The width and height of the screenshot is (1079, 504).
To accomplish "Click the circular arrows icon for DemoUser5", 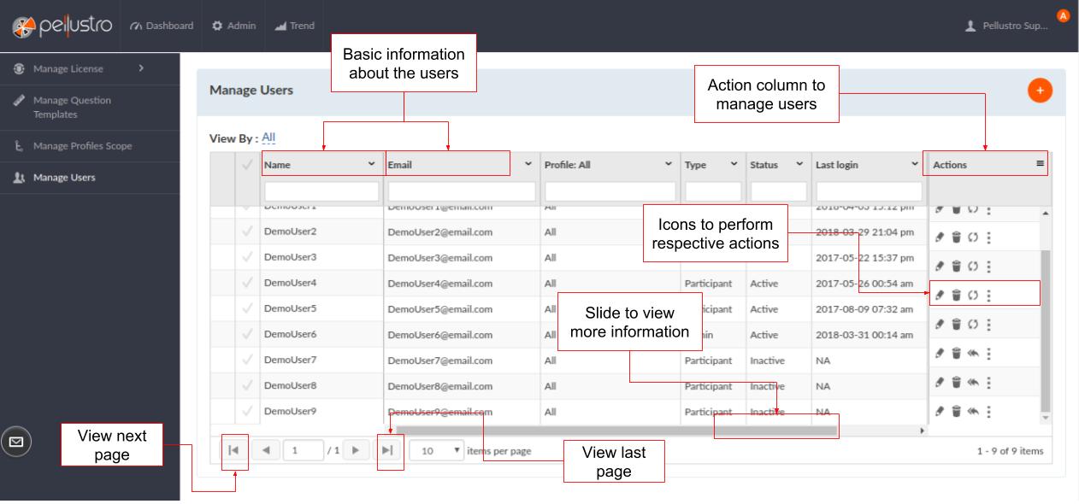I will pyautogui.click(x=971, y=325).
